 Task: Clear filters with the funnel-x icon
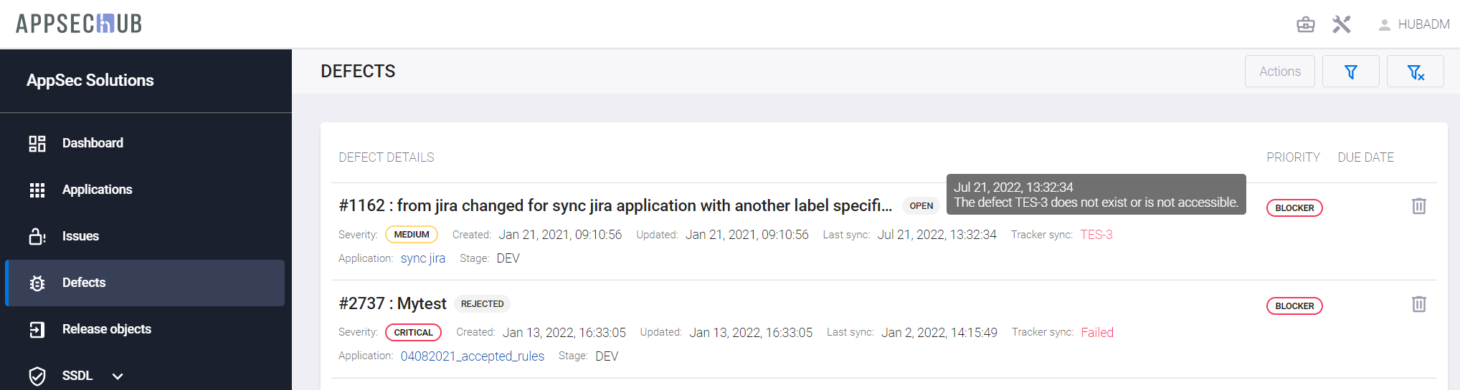pyautogui.click(x=1415, y=72)
